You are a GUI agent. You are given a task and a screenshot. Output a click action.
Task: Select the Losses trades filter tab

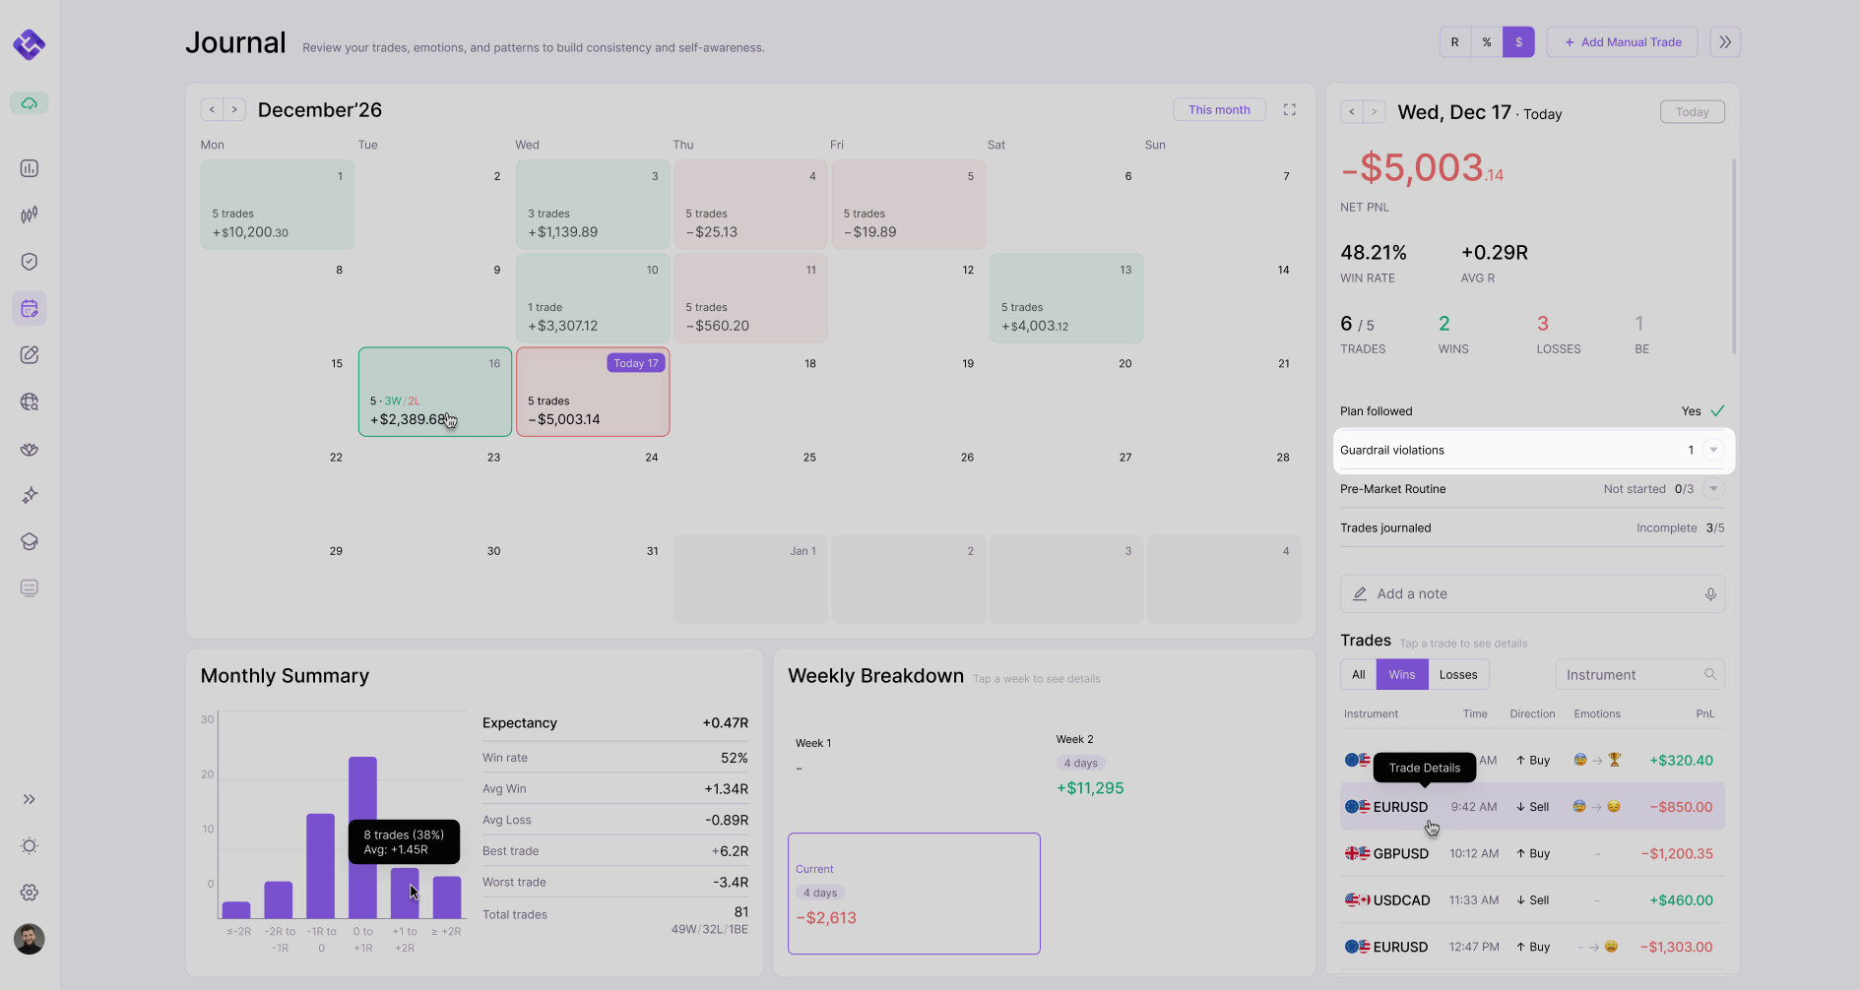(1458, 675)
